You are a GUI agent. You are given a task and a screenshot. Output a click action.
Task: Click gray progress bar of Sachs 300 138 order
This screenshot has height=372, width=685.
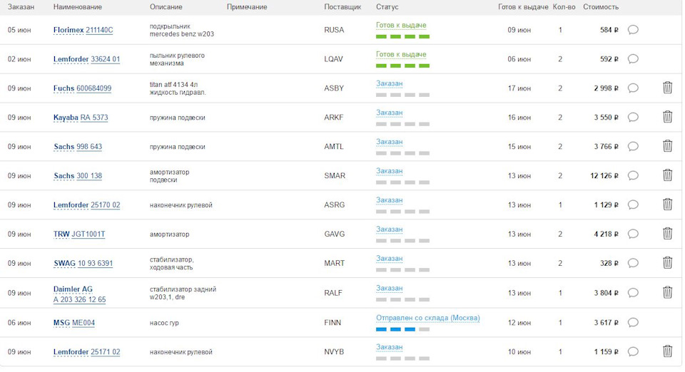coord(402,182)
